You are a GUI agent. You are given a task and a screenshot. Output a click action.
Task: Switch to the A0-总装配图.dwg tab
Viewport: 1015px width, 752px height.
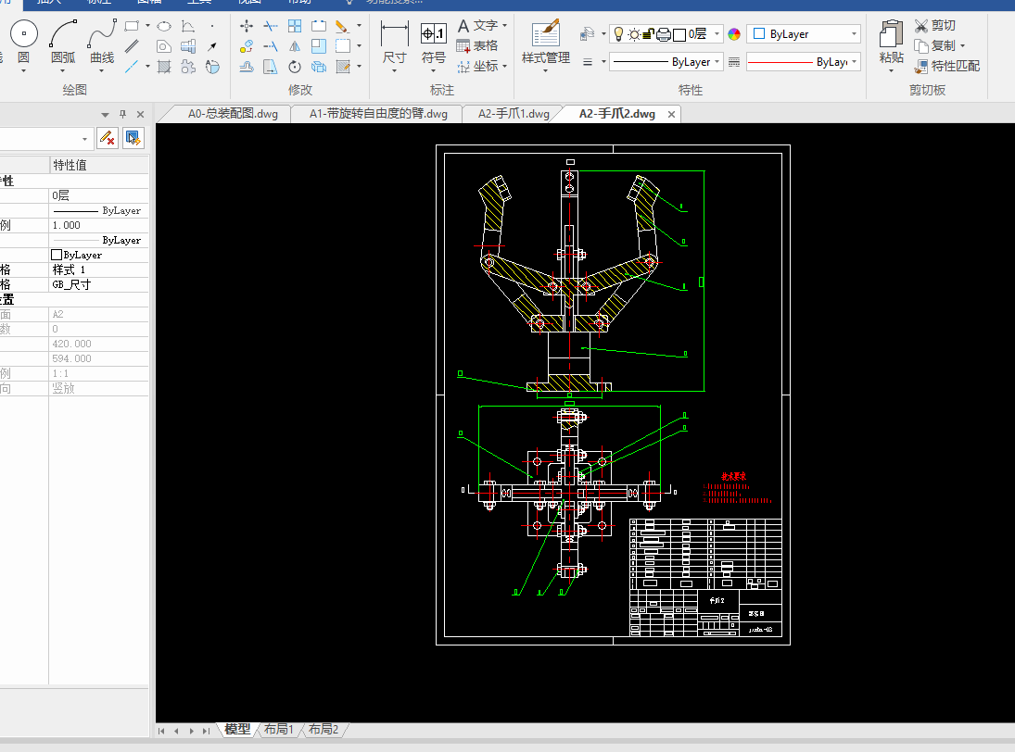[232, 114]
